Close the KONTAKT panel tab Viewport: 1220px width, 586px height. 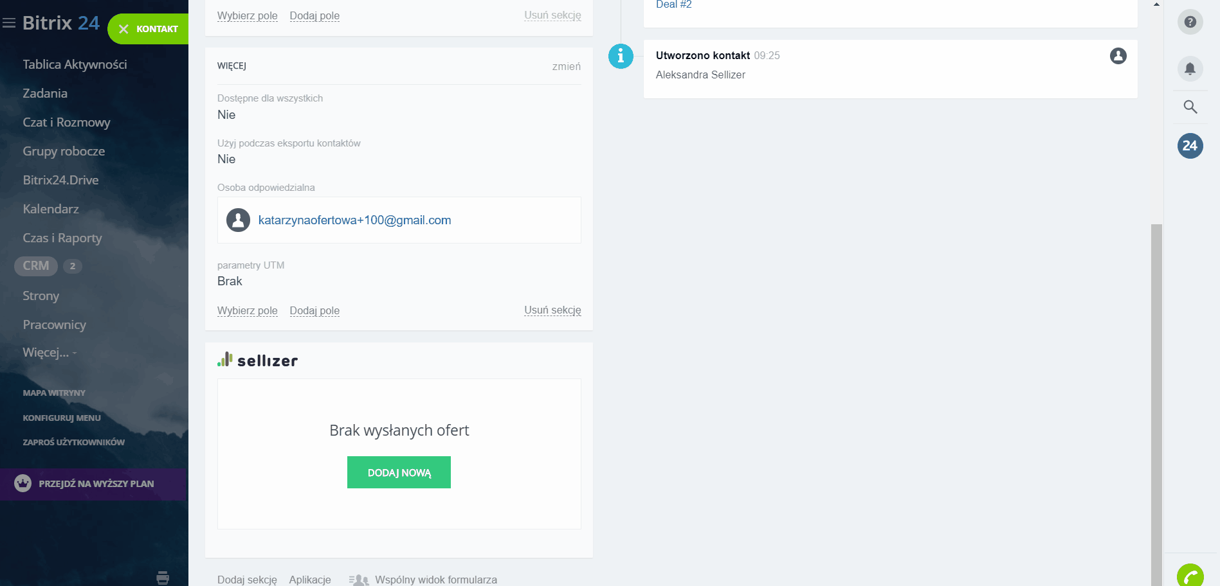[x=124, y=29]
